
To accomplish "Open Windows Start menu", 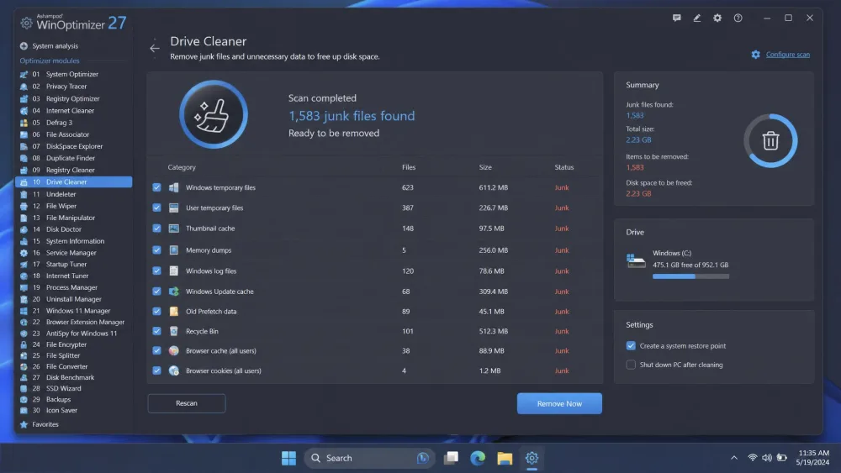I will (x=288, y=458).
